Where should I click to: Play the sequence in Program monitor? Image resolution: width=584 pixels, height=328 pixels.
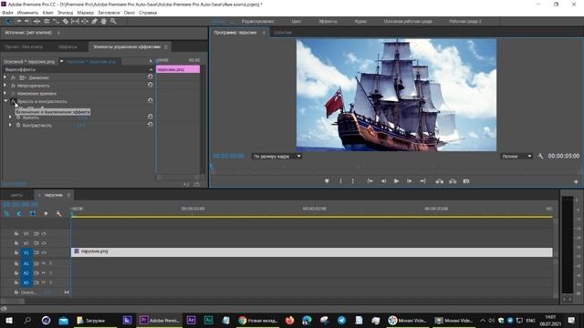pos(396,181)
